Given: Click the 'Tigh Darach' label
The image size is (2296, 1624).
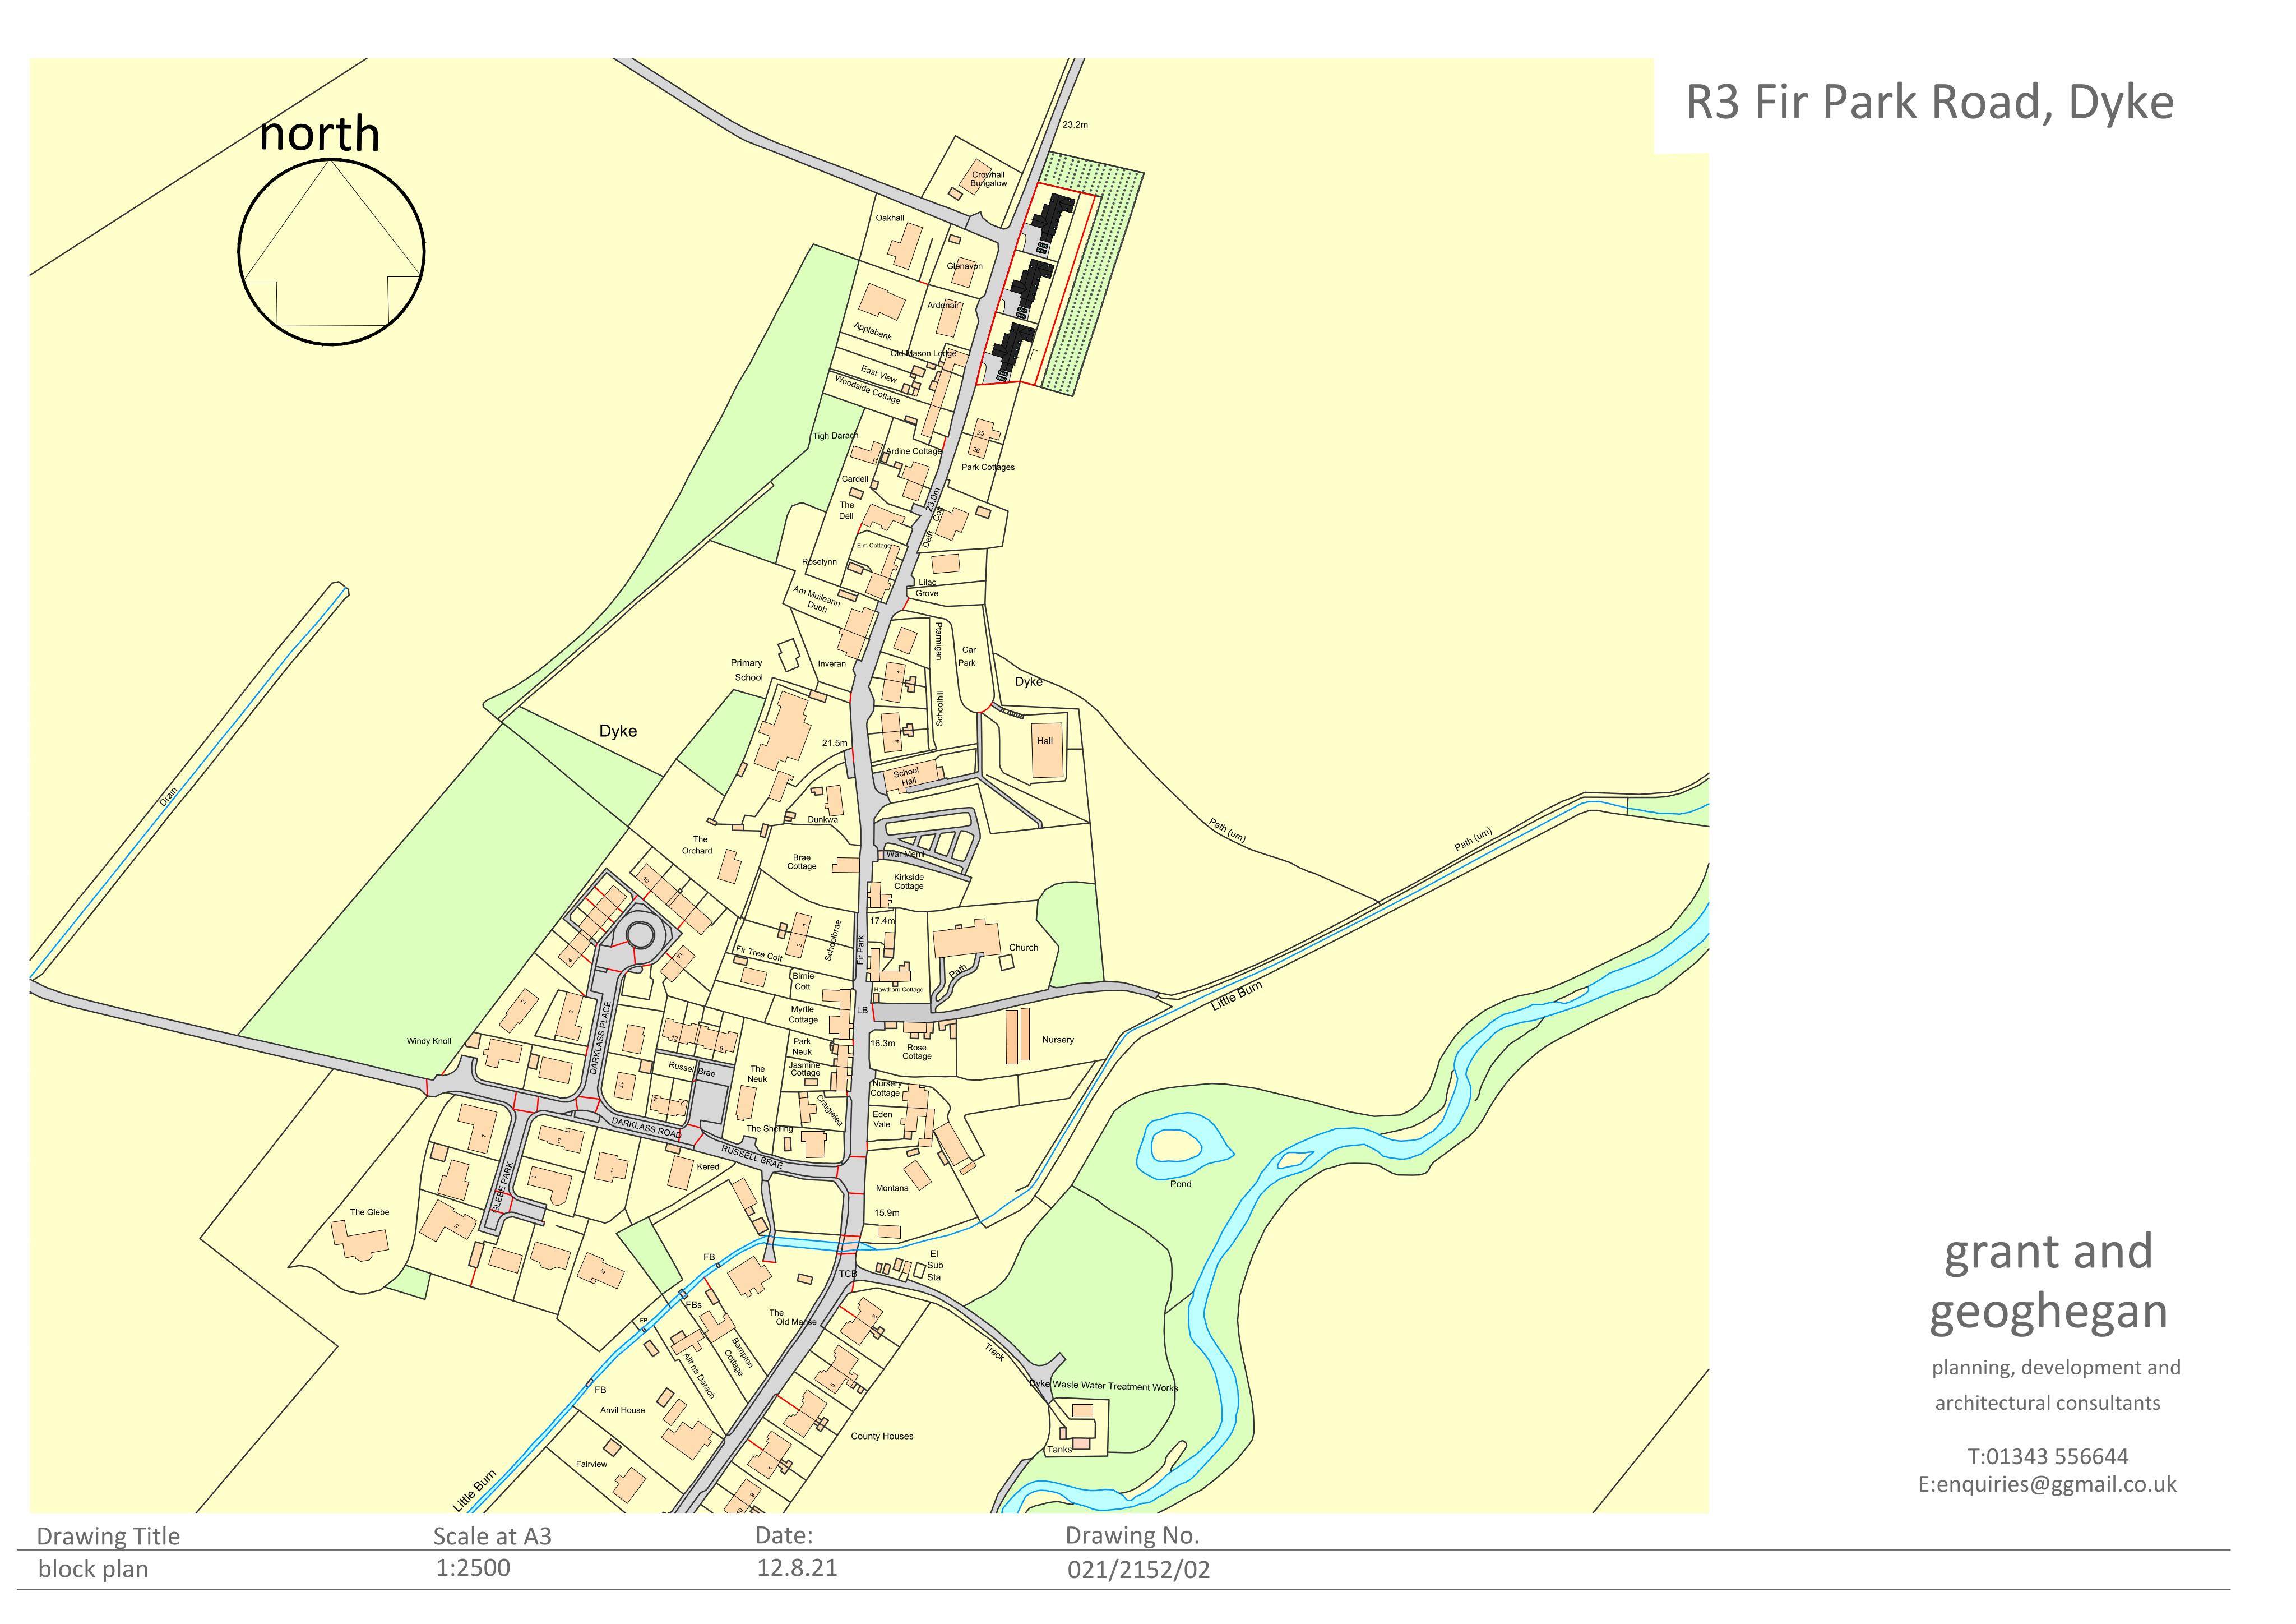Looking at the screenshot, I should click(x=835, y=436).
